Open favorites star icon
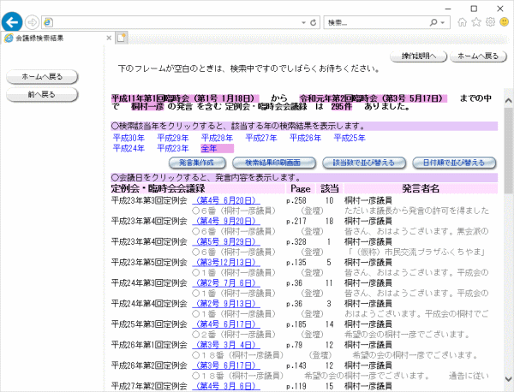This screenshot has height=392, width=514. [x=476, y=22]
